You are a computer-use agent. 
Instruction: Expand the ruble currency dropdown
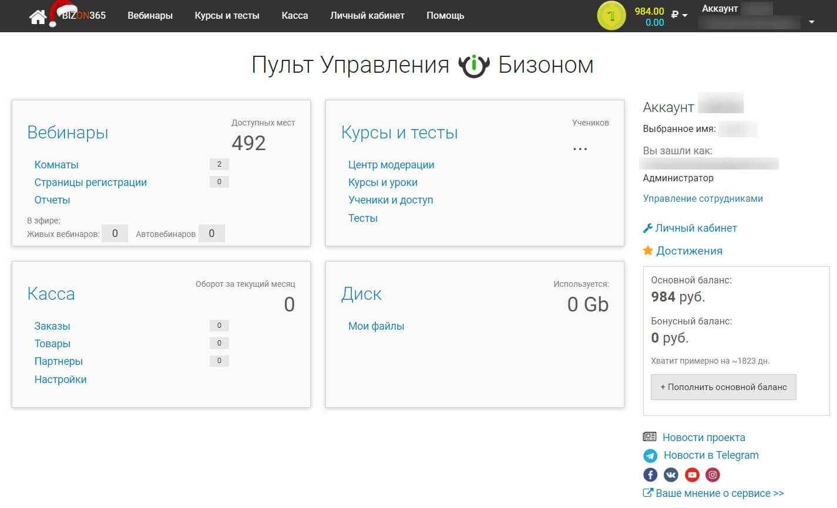(x=680, y=15)
